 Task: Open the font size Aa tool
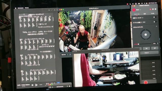coord(49,10)
